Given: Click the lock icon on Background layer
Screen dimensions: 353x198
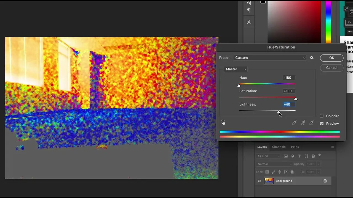Looking at the screenshot, I should (x=325, y=181).
